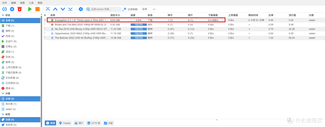The image size is (325, 127).
Task: Sort by 比率 column header
Action: point(278,15)
